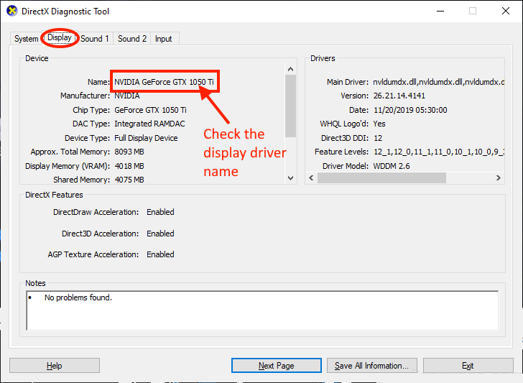This screenshot has width=523, height=383.
Task: Click the Manufacturer value NVIDIA
Action: pos(127,96)
